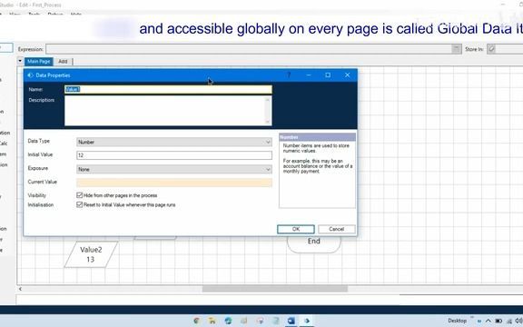This screenshot has width=523, height=327.
Task: Click the calculator button beside Expression
Action: 457,49
